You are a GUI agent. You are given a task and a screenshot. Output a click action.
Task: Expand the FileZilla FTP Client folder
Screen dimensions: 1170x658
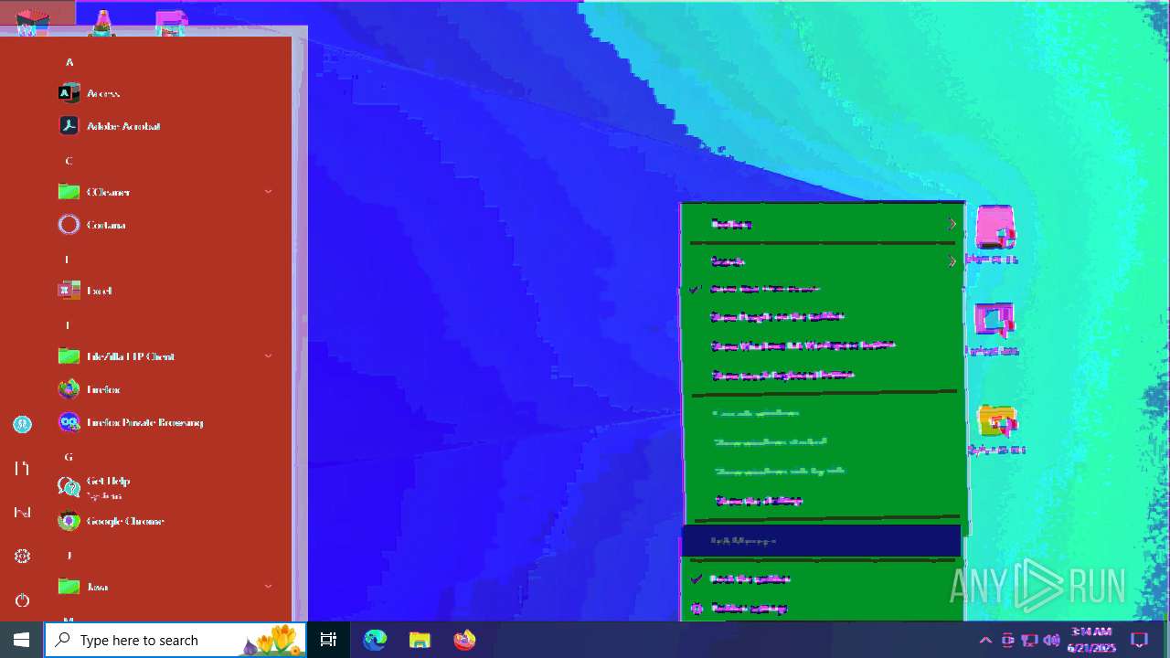pos(165,356)
